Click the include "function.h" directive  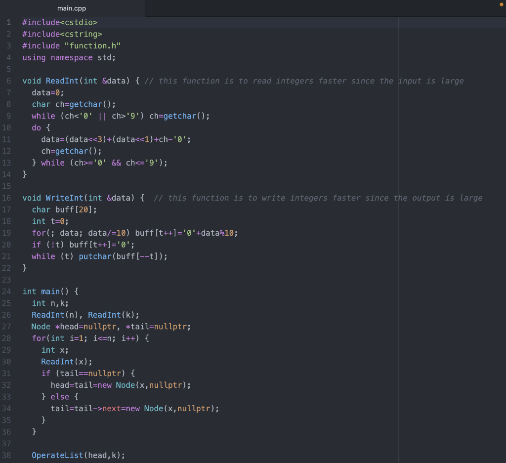pos(71,45)
